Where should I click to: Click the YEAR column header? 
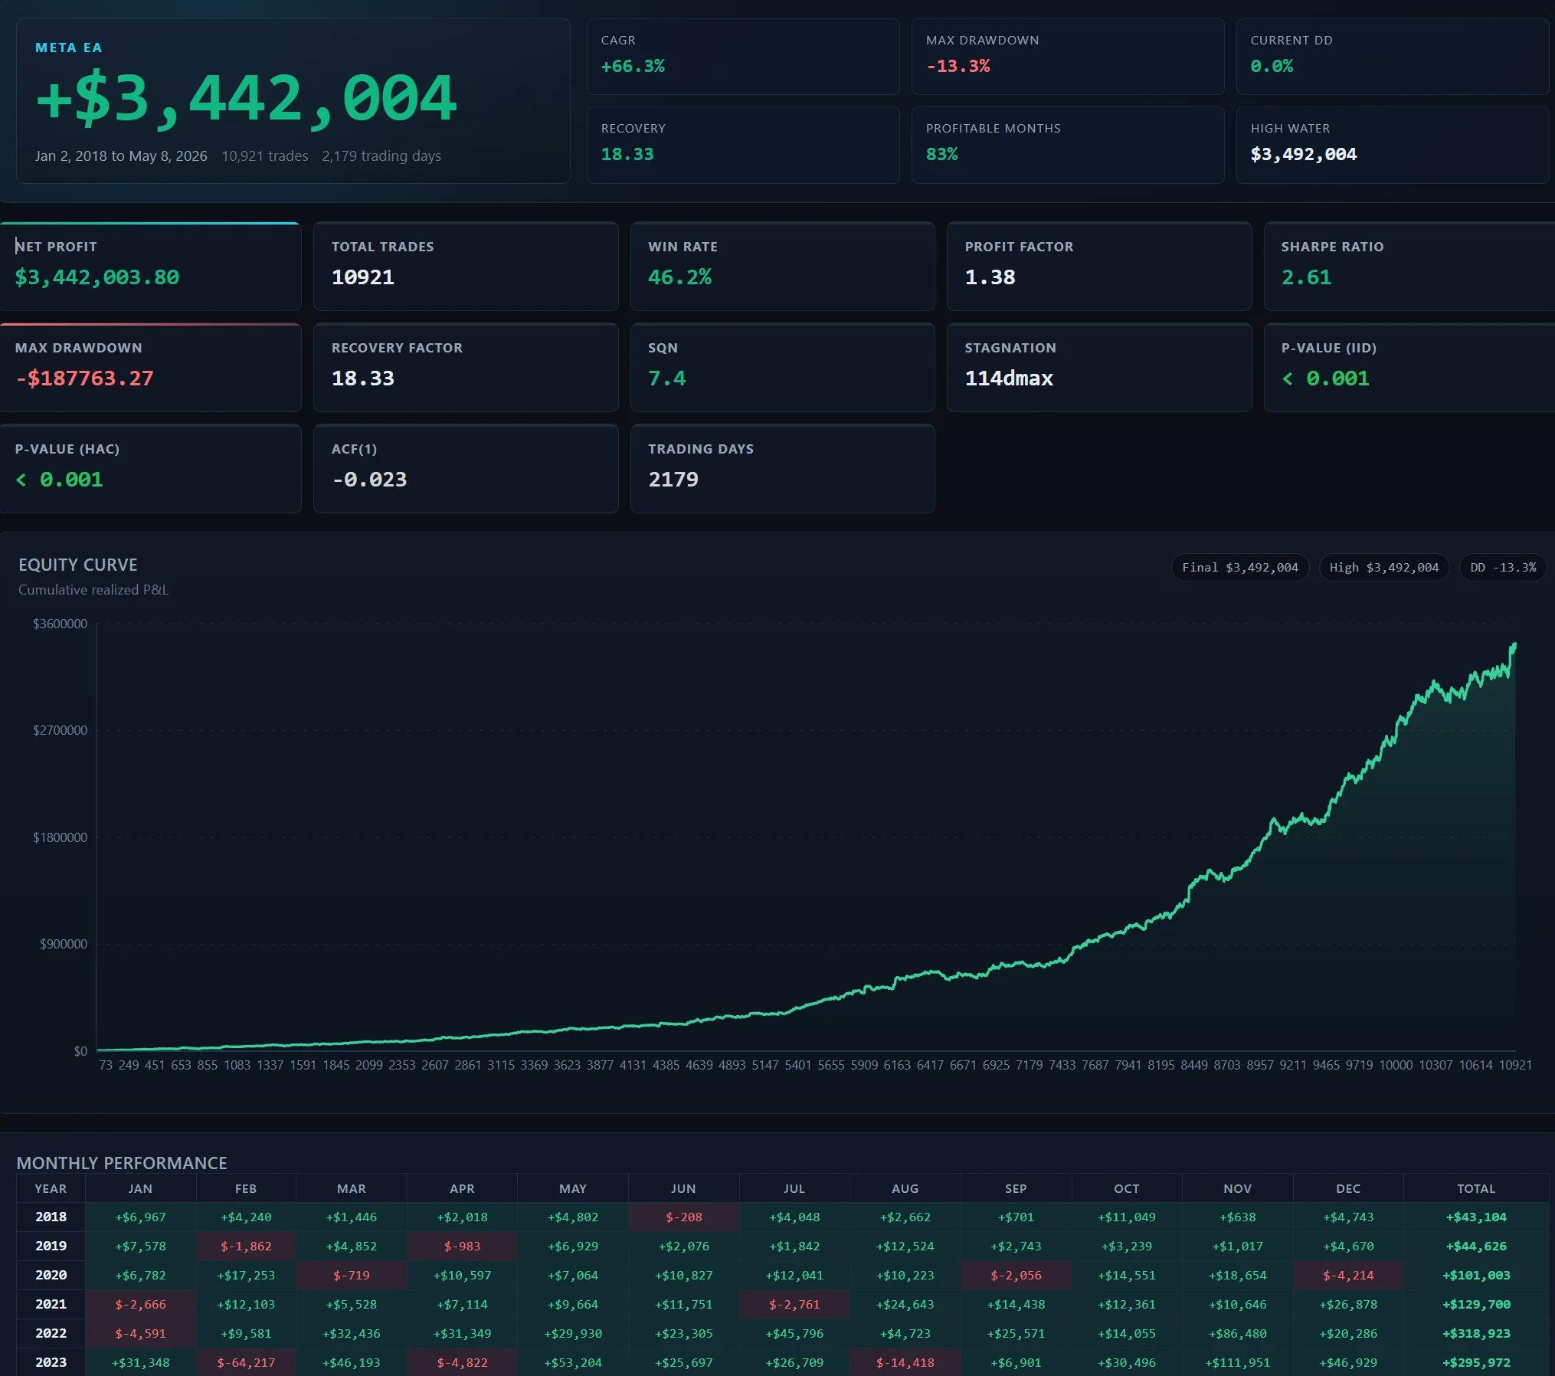tap(51, 1188)
